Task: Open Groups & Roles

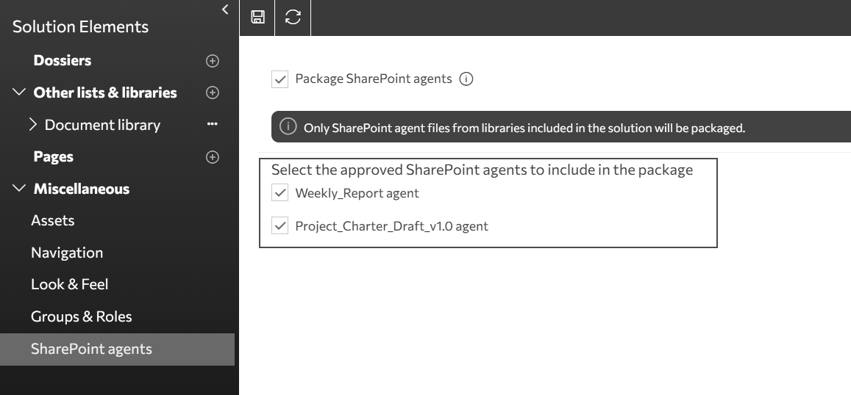Action: 82,316
